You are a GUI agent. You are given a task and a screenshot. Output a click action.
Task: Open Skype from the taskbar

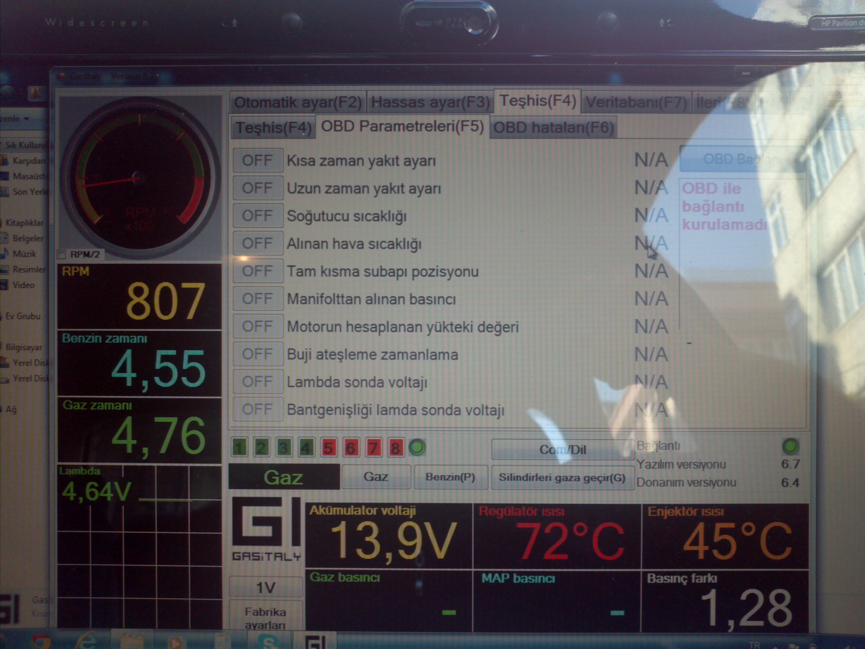pyautogui.click(x=269, y=641)
